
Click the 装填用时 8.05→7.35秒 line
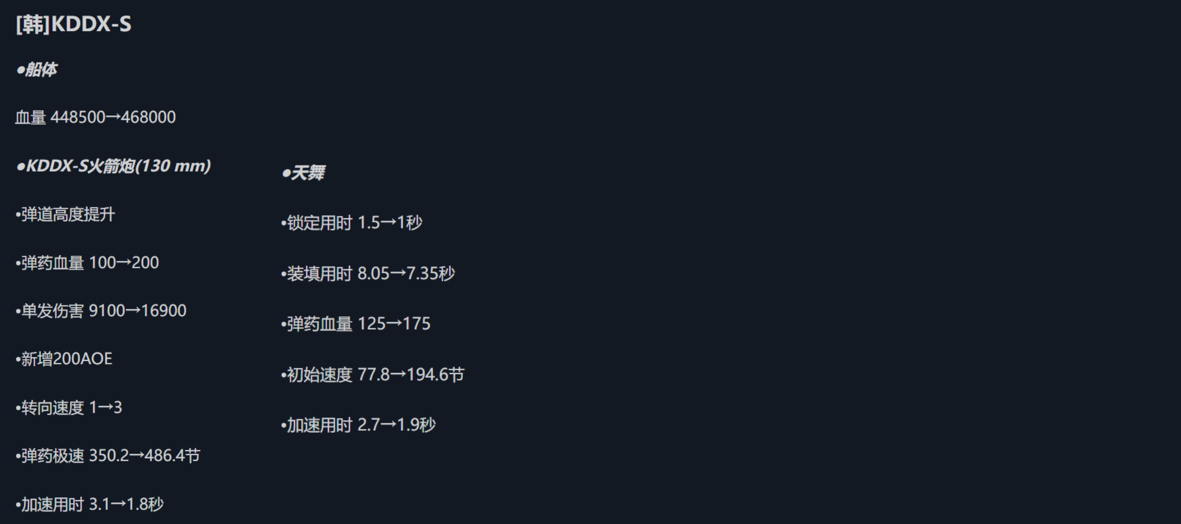(x=368, y=274)
